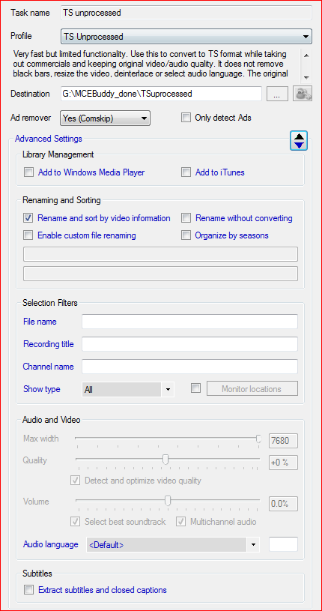Enable Organize by seasons option
This screenshot has width=322, height=611.
tap(186, 235)
